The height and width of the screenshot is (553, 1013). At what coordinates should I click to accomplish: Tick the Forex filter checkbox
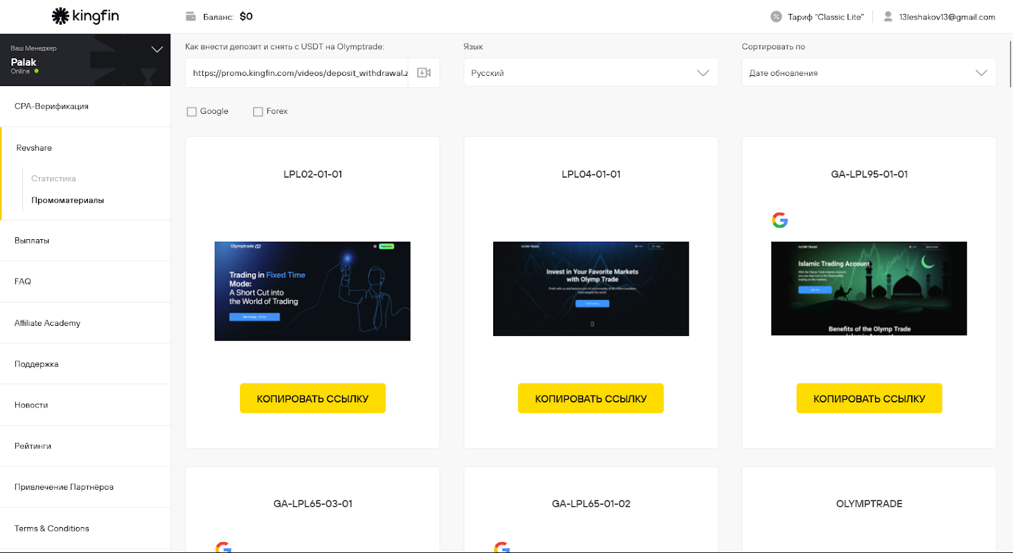(258, 111)
